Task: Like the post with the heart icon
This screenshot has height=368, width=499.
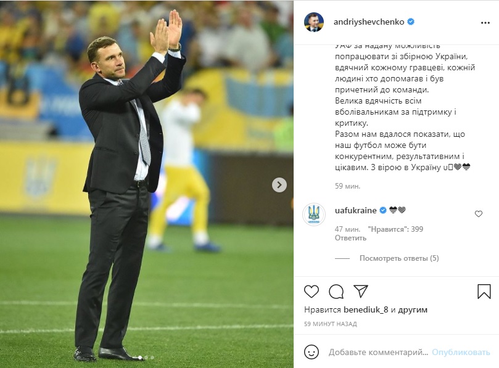Action: click(x=311, y=292)
